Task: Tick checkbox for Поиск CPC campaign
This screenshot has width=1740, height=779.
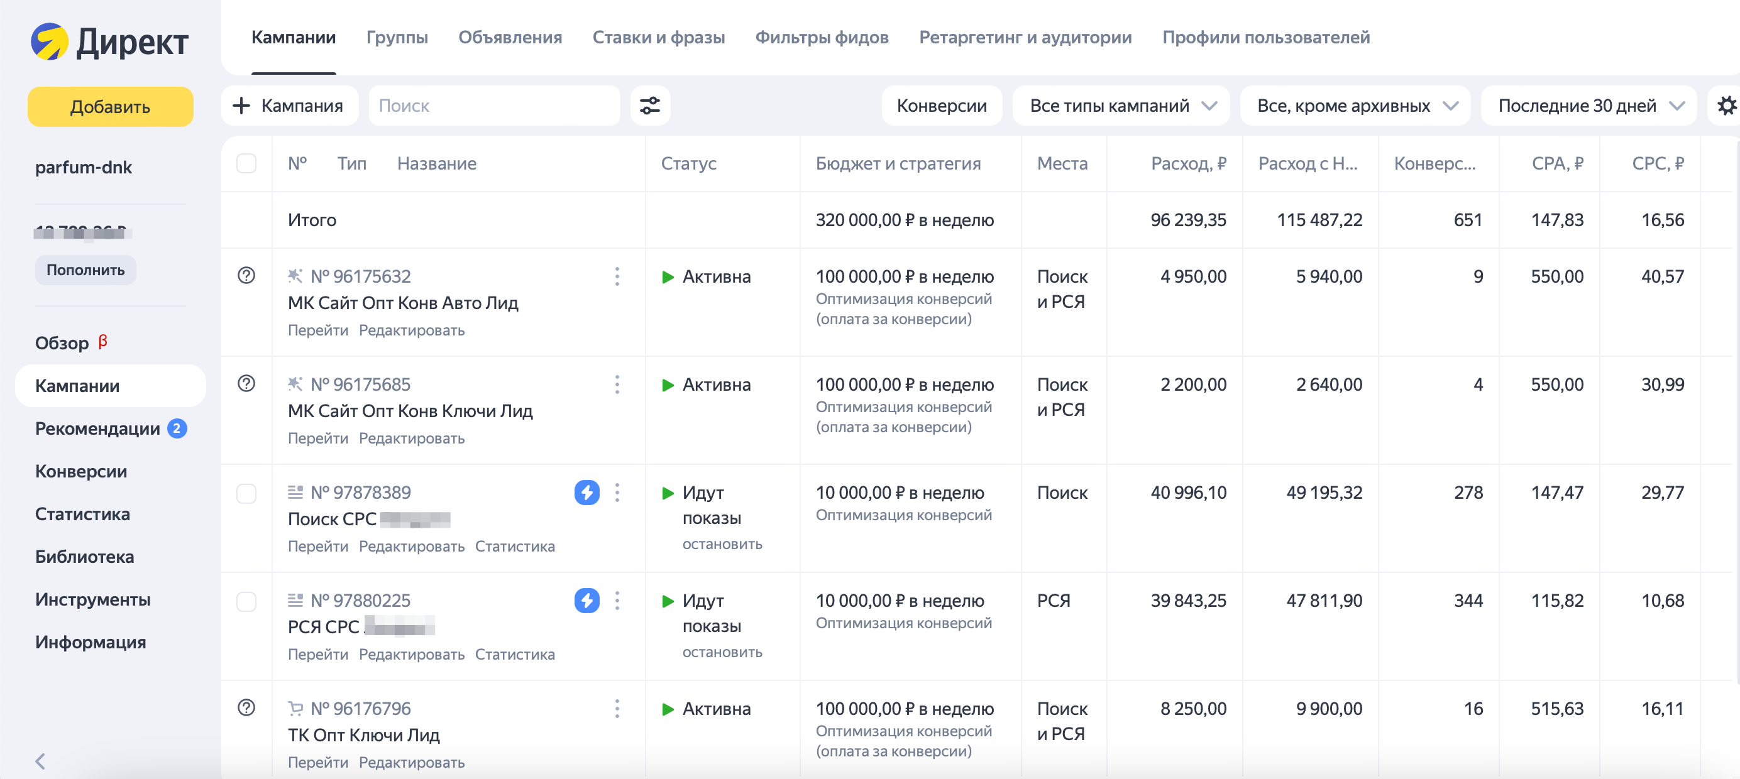Action: tap(246, 493)
